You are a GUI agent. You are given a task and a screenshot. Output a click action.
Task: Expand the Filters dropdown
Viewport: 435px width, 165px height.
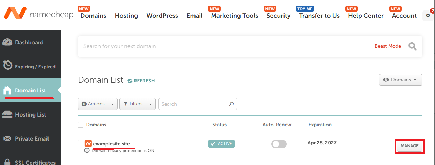click(138, 104)
